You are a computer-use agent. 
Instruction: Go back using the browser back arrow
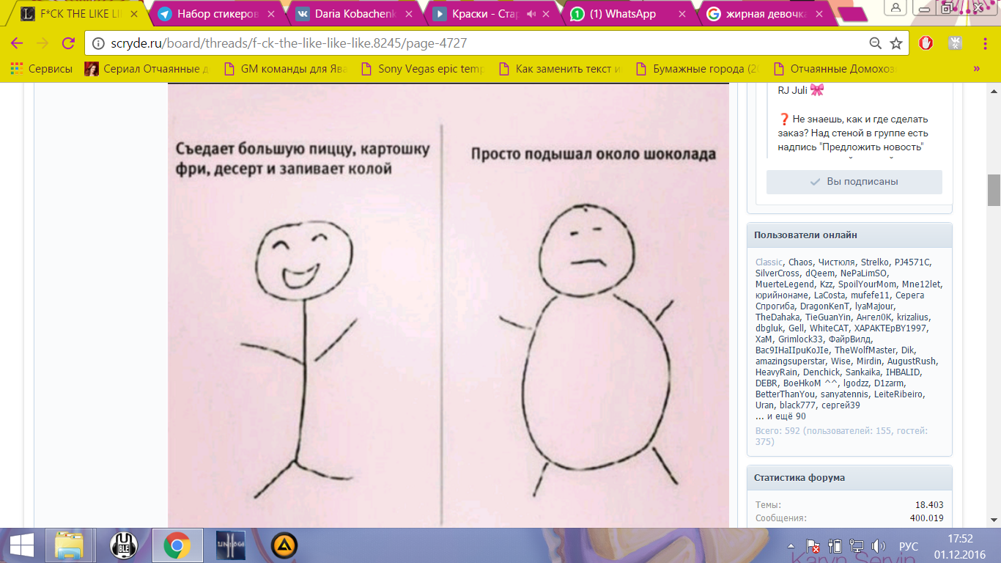17,43
